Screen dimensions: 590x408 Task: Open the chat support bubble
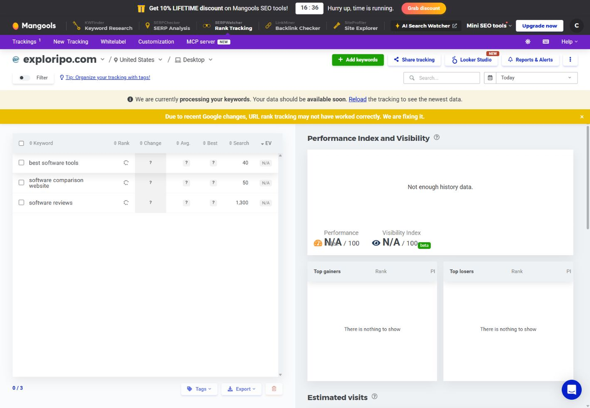pyautogui.click(x=572, y=390)
